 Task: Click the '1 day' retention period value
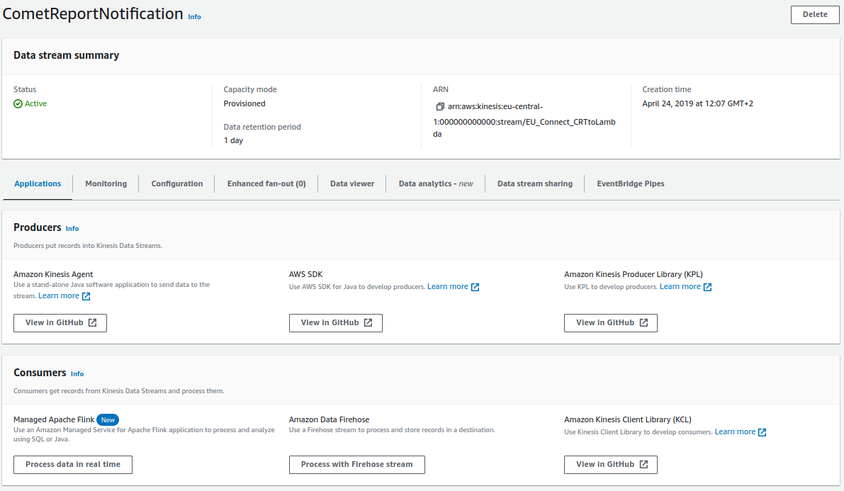234,140
